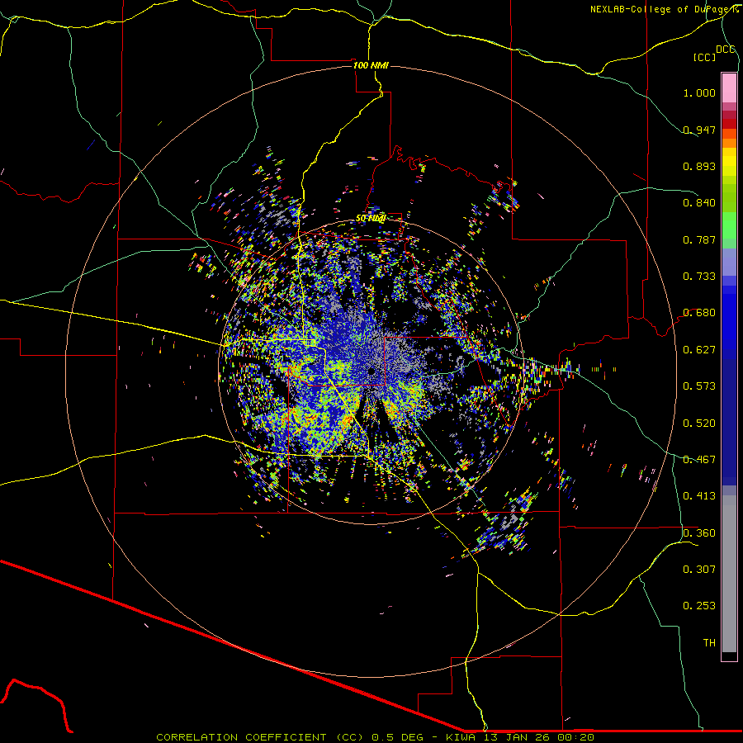Click the DCC label above the color scale
Viewport: 743px width, 743px height.
pos(726,49)
